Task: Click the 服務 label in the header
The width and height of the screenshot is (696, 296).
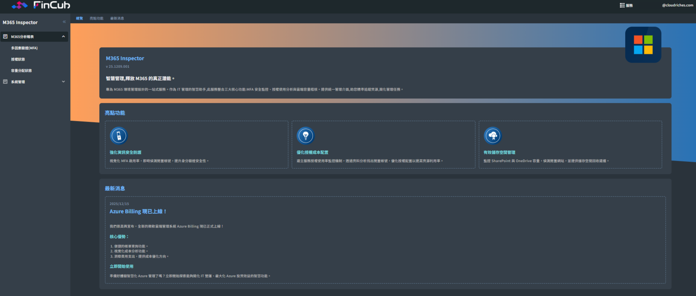Action: (x=629, y=6)
